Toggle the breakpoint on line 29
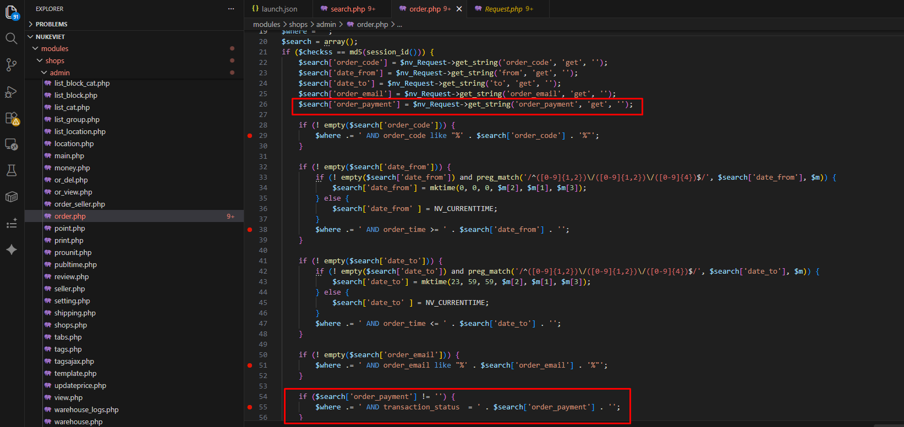 pyautogui.click(x=250, y=136)
